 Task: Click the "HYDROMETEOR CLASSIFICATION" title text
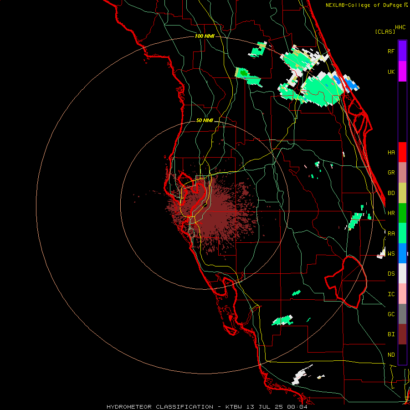160,407
